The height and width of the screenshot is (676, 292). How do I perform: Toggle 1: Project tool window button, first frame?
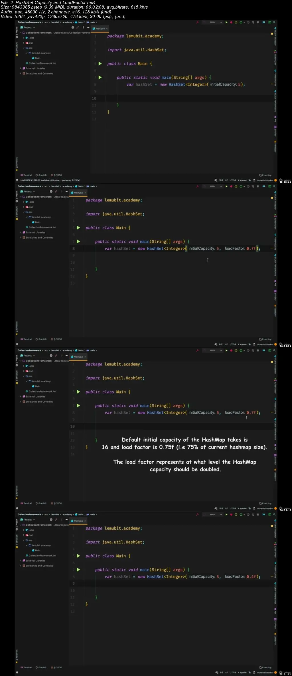coord(17,32)
